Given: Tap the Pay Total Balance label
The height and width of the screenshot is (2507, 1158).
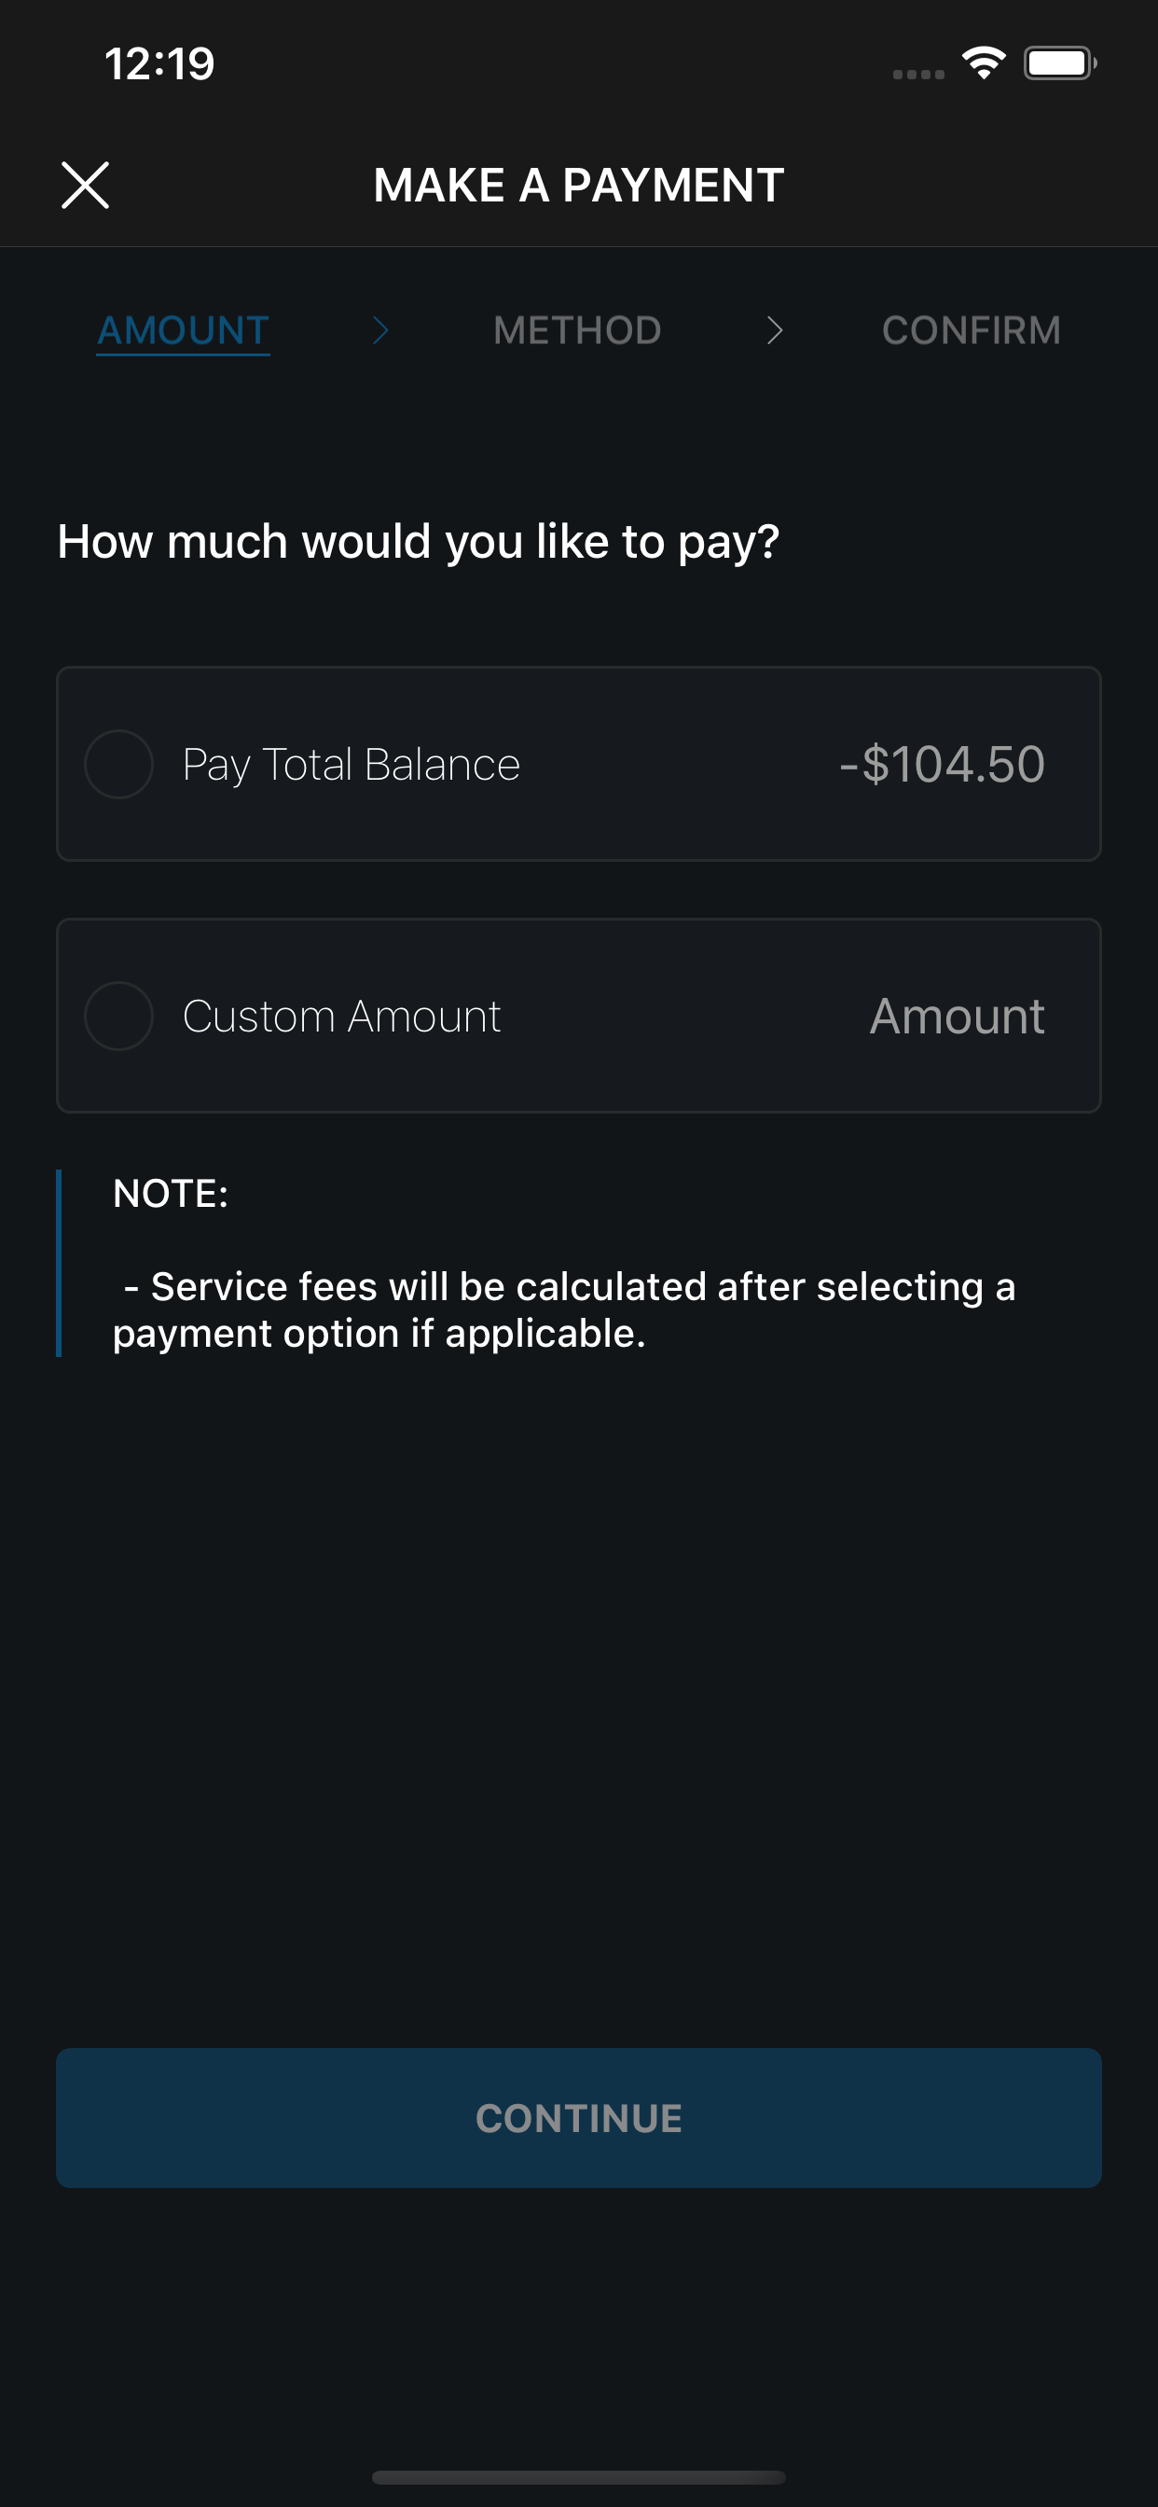Looking at the screenshot, I should (x=352, y=765).
